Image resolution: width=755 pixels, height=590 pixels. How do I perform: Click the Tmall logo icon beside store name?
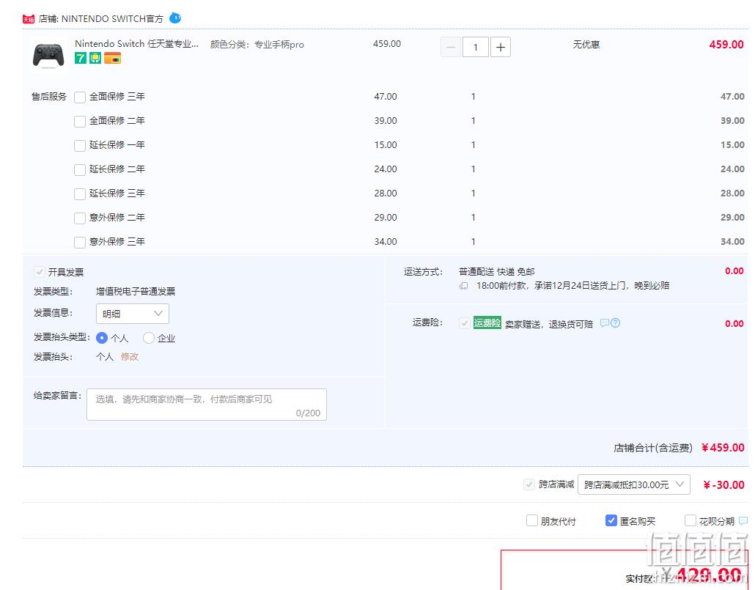pos(29,19)
